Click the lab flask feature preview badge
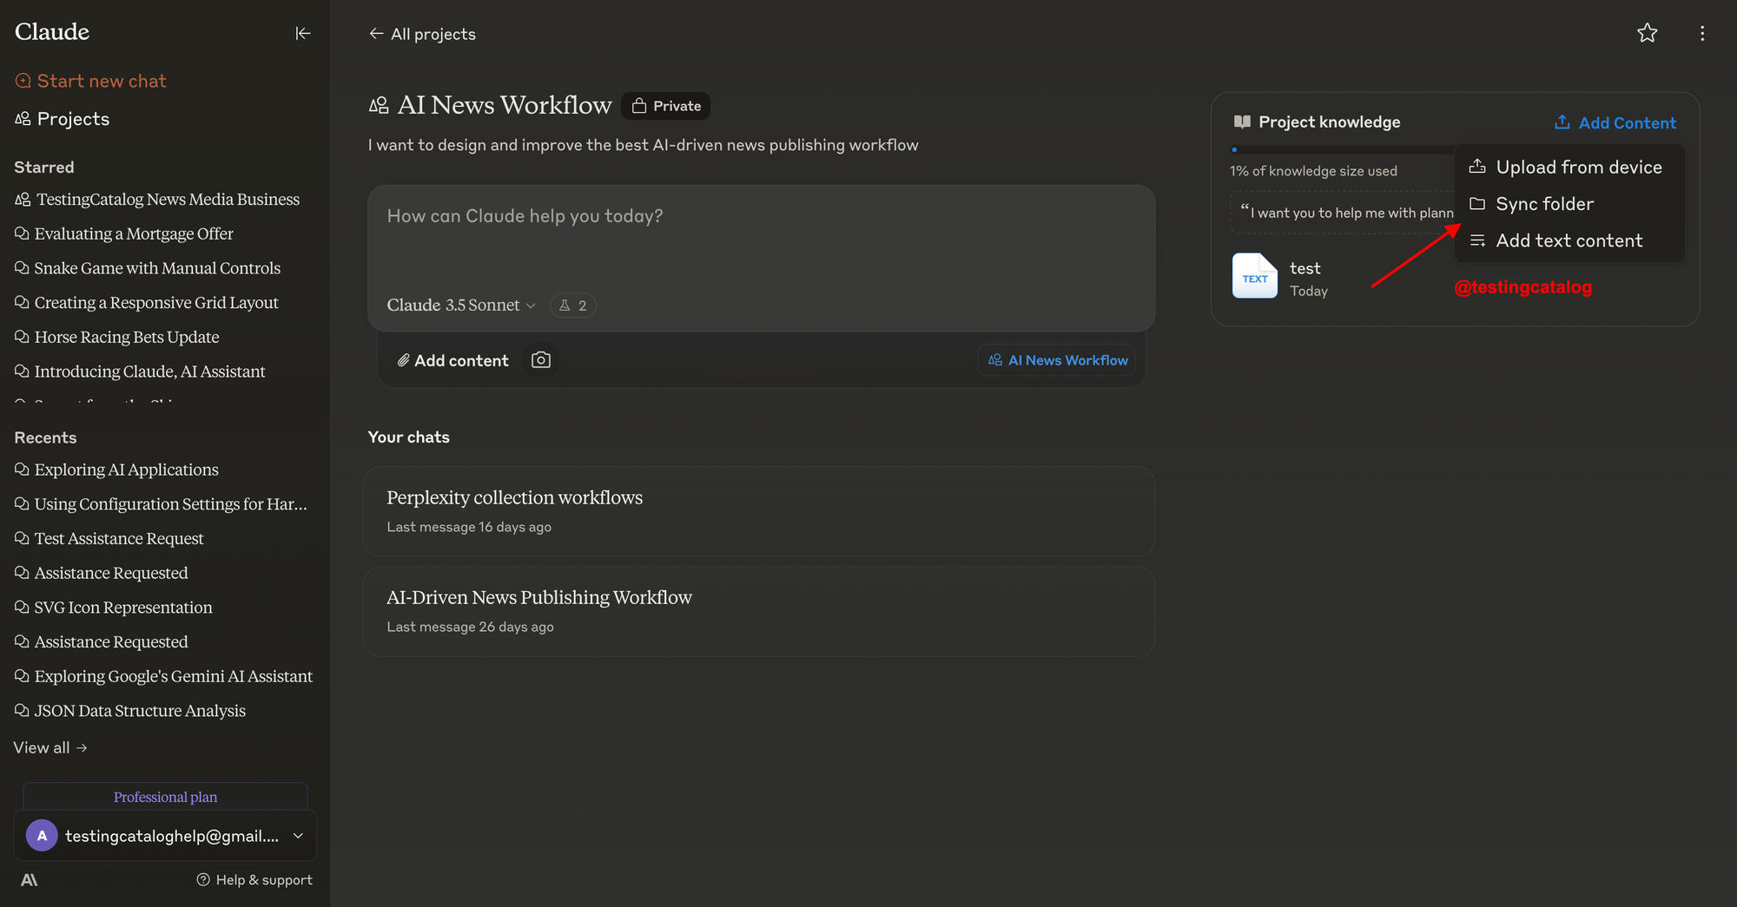The height and width of the screenshot is (907, 1737). [573, 306]
